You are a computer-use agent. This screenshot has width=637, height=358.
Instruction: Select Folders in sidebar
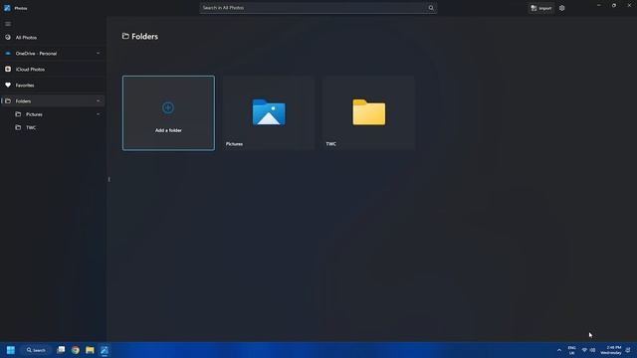[53, 101]
